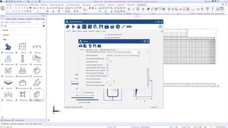Select Create as PythonPart radio button
This screenshot has width=228, height=128.
pyautogui.click(x=105, y=38)
